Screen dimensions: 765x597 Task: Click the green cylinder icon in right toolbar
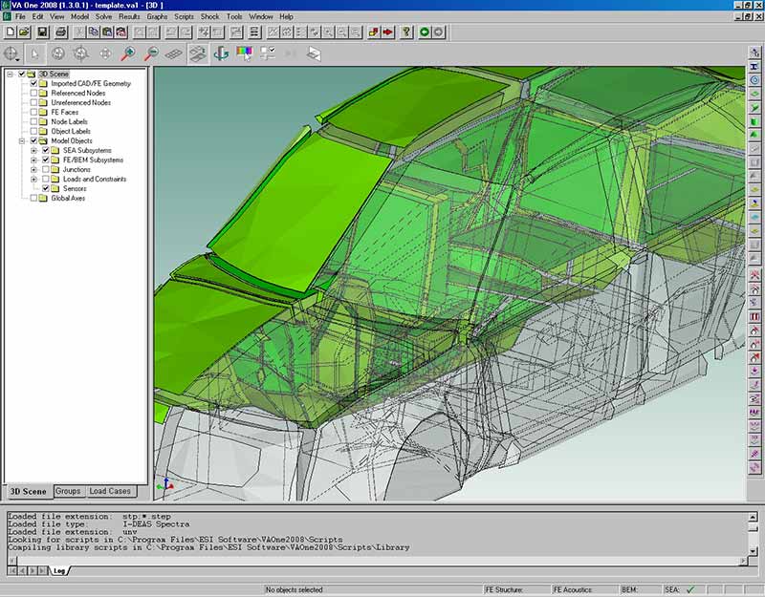click(x=754, y=121)
